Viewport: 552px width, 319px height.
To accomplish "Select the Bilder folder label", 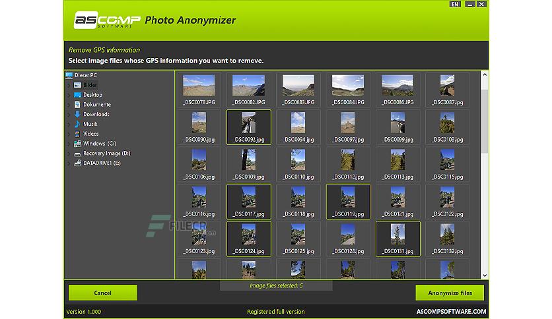I will point(90,85).
